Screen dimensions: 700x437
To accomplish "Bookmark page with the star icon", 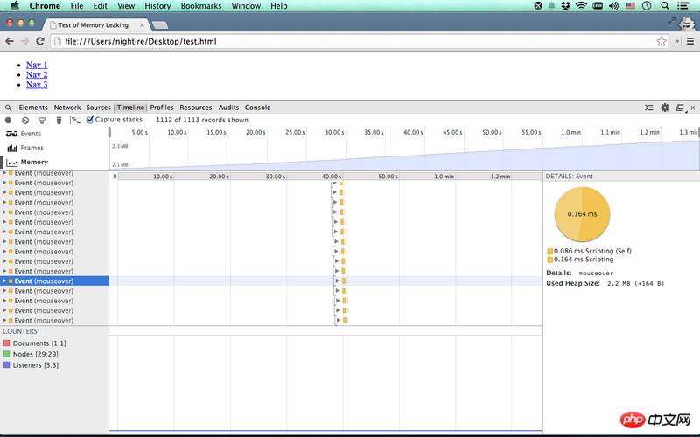I will click(661, 41).
